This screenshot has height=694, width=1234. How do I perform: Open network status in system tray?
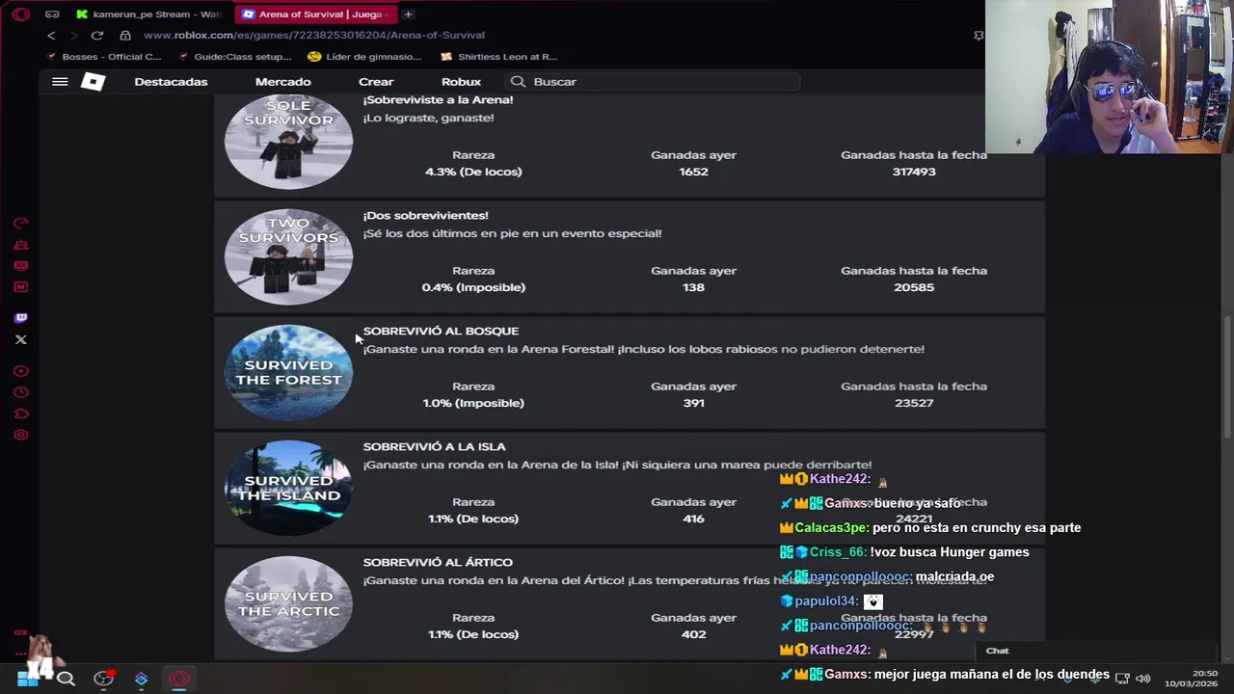[x=1122, y=679]
